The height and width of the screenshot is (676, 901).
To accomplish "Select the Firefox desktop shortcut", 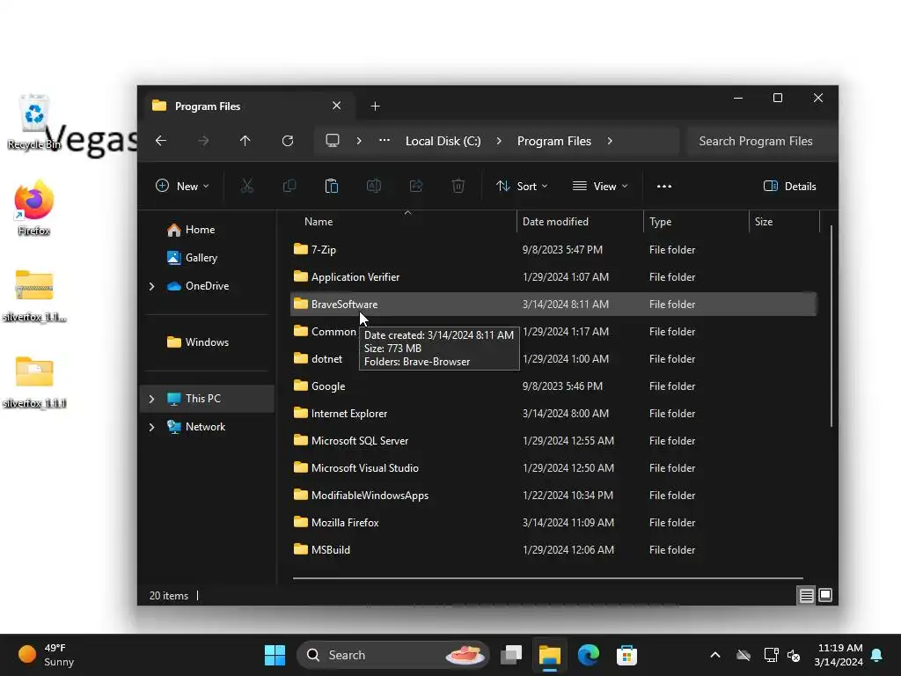I will pos(34,209).
